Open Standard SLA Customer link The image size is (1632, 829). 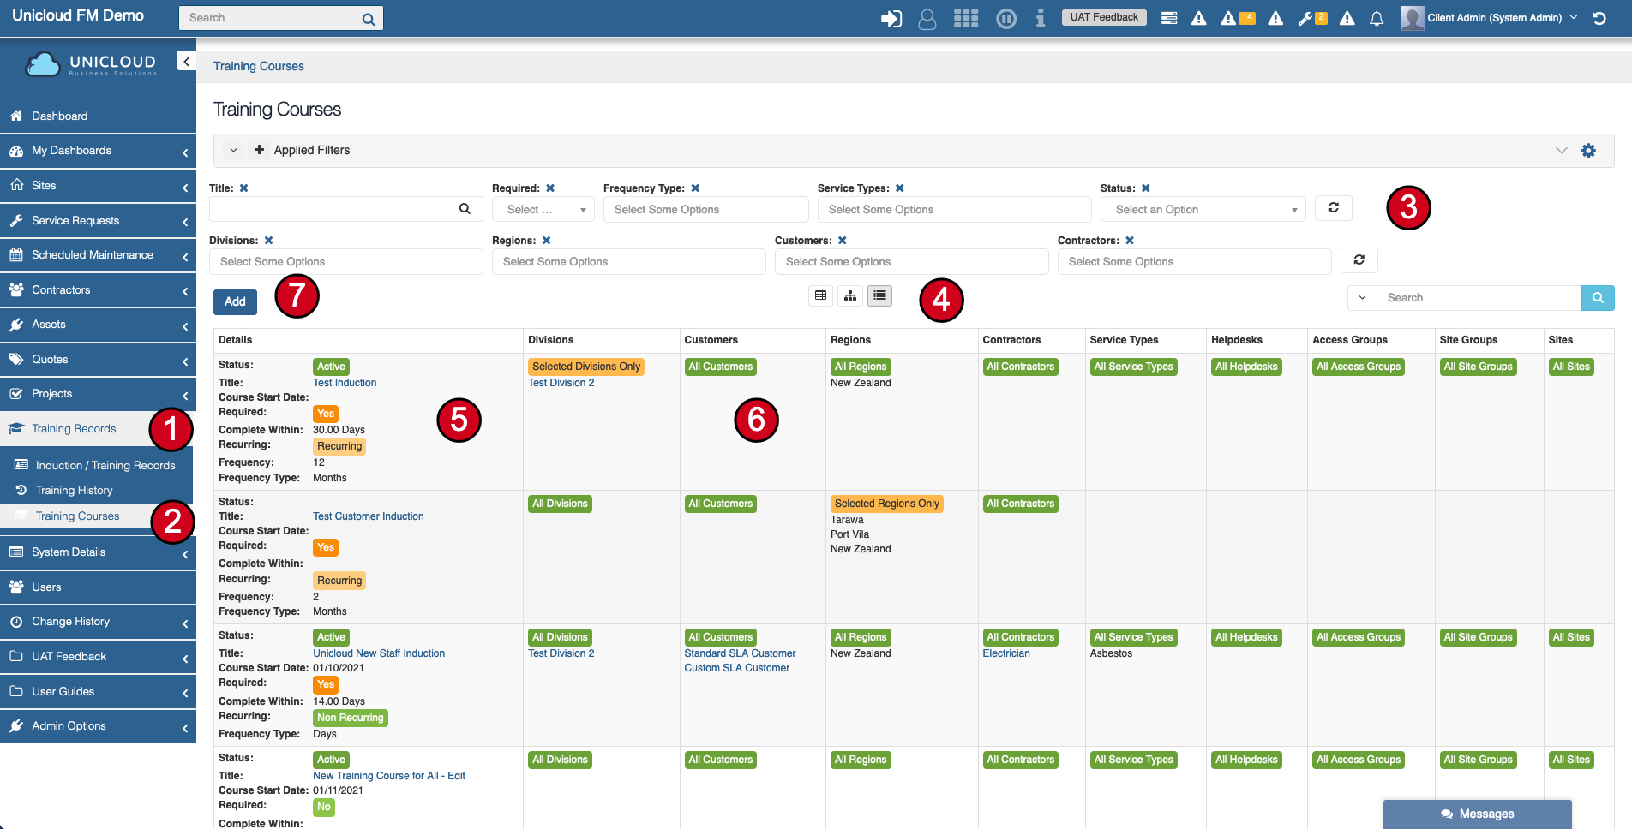tap(740, 653)
